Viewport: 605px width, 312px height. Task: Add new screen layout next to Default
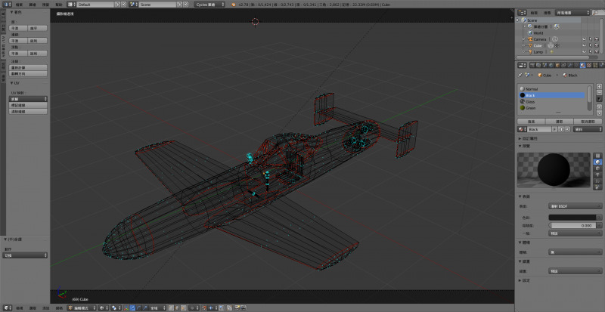pyautogui.click(x=117, y=5)
